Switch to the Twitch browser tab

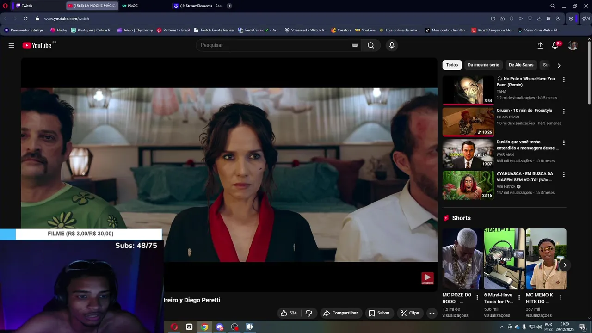[x=39, y=6]
